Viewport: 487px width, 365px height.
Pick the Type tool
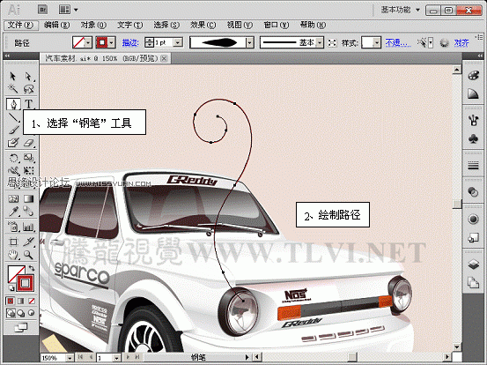(28, 104)
